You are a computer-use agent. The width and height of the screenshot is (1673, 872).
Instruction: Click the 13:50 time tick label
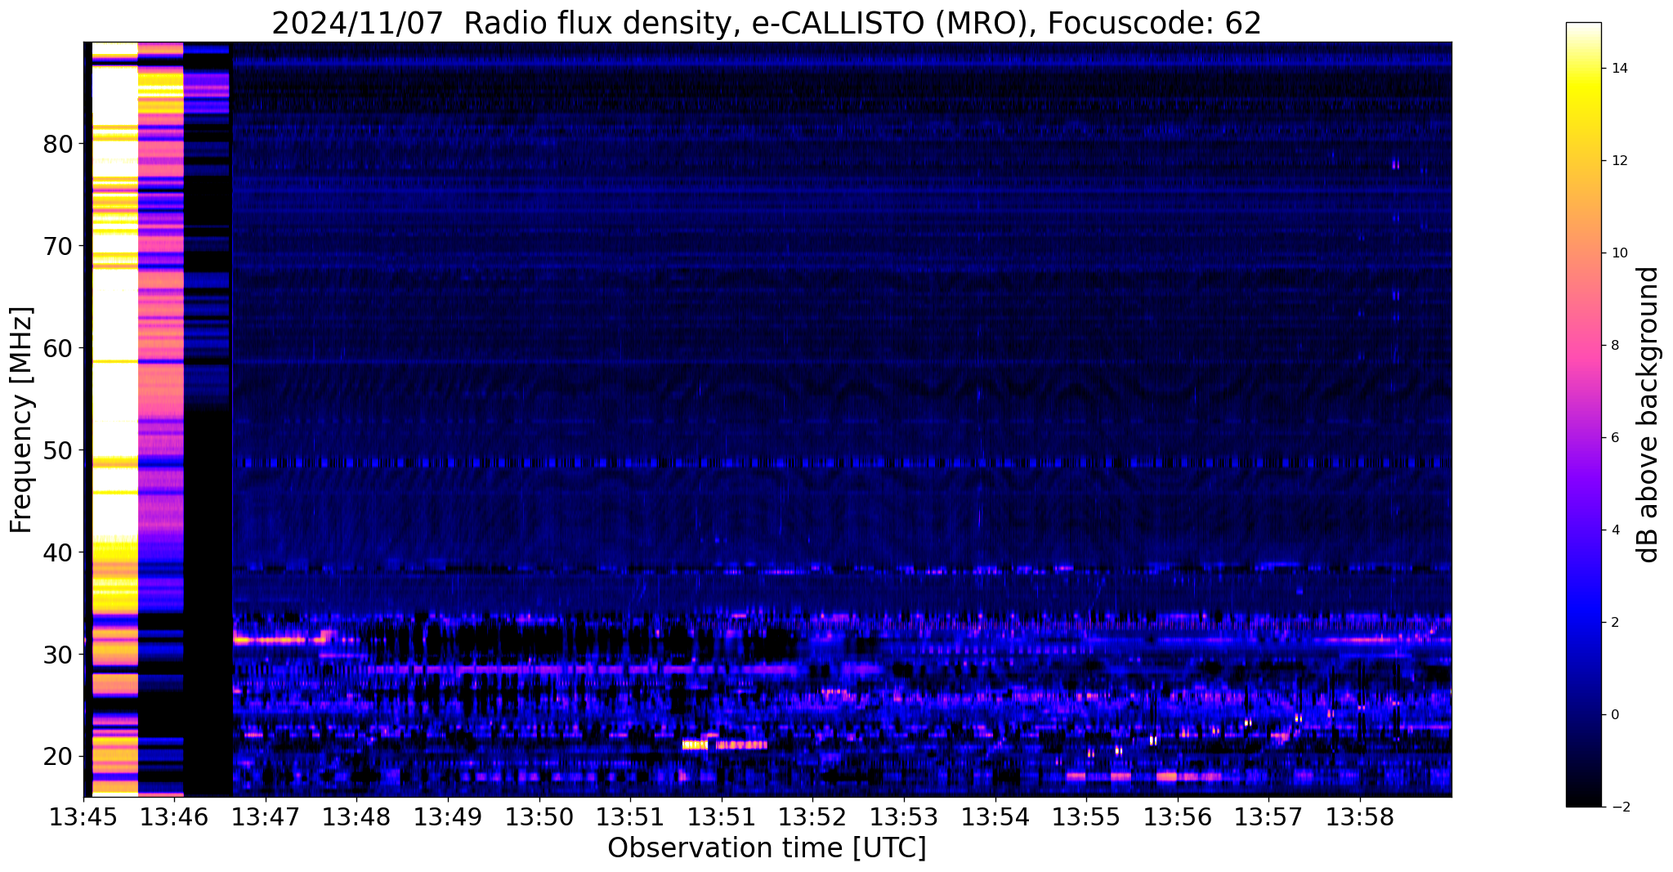pyautogui.click(x=539, y=816)
